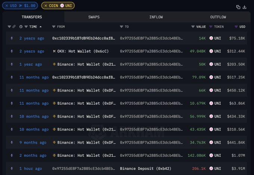
Task: Download the table data as a file
Action: 244,7
